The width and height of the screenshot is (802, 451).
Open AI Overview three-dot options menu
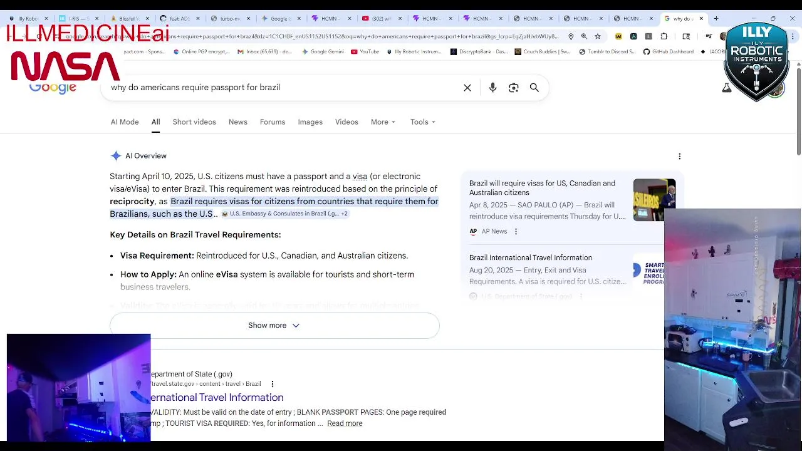(680, 156)
